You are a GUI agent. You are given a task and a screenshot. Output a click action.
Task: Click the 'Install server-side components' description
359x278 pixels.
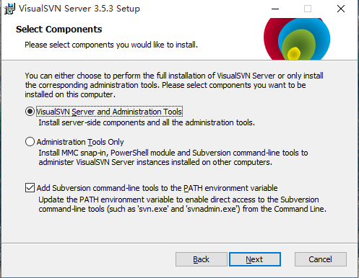147,122
